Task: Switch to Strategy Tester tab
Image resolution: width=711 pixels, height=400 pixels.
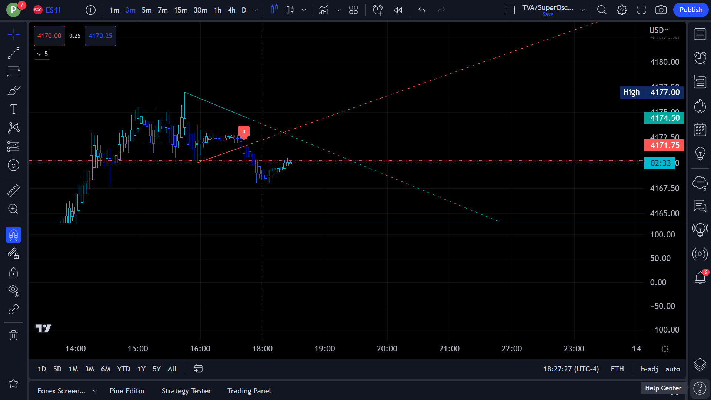Action: pyautogui.click(x=186, y=391)
